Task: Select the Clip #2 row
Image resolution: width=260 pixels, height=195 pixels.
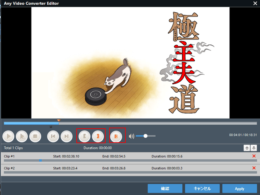Action: click(x=130, y=170)
